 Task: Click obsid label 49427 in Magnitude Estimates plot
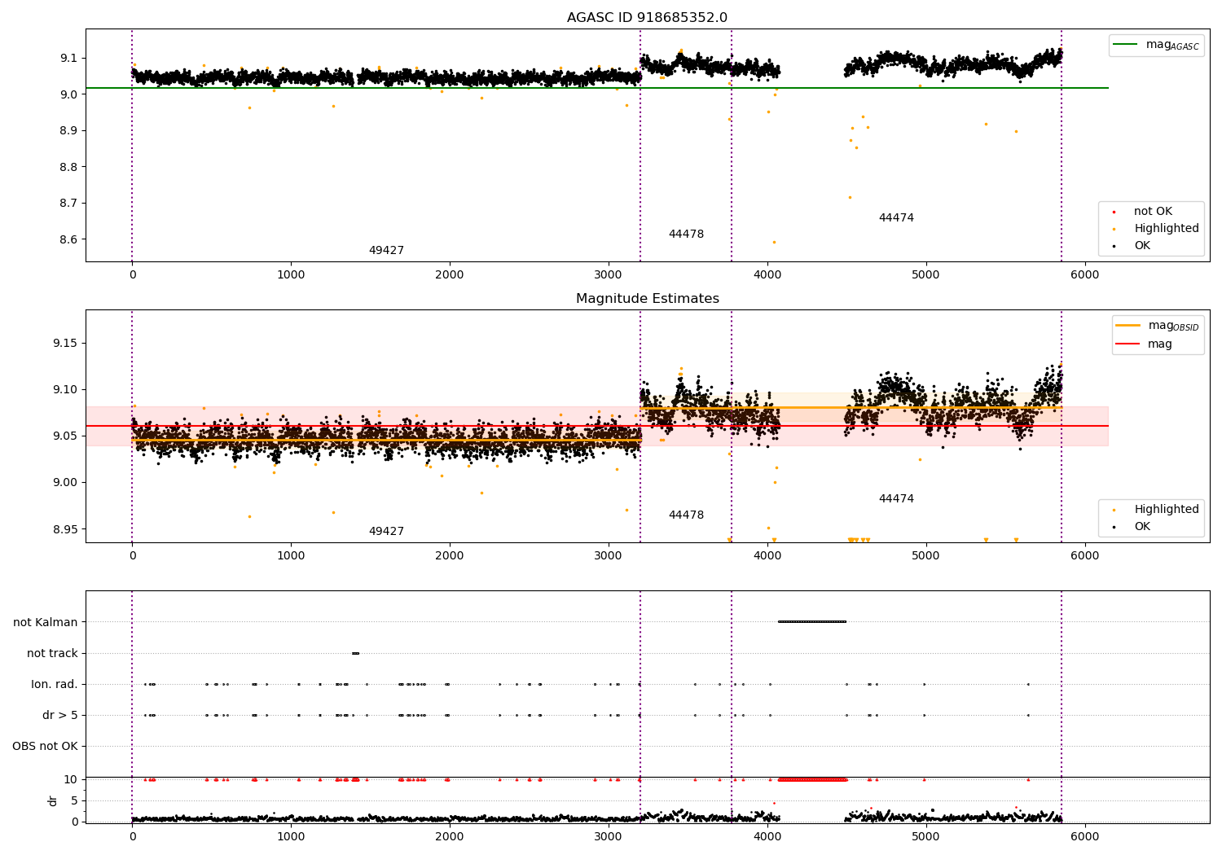coord(386,532)
